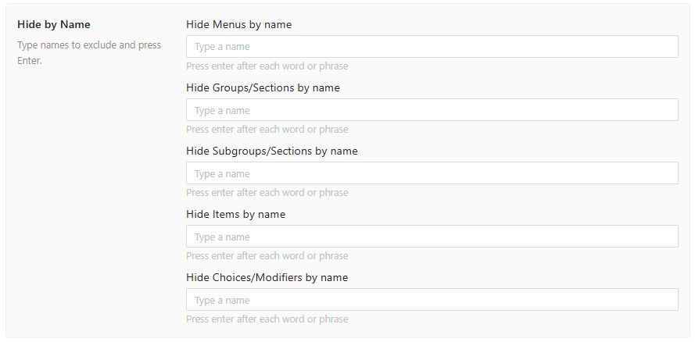The image size is (695, 342).
Task: Click "Type a name" placeholder in Hide Items
Action: (x=222, y=237)
